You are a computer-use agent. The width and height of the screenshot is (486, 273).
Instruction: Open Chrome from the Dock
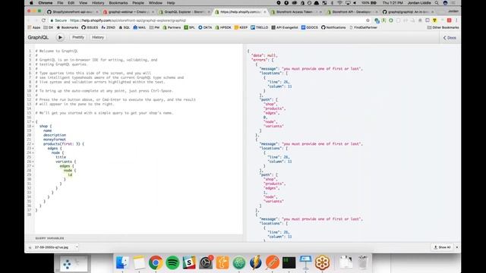pos(156,262)
